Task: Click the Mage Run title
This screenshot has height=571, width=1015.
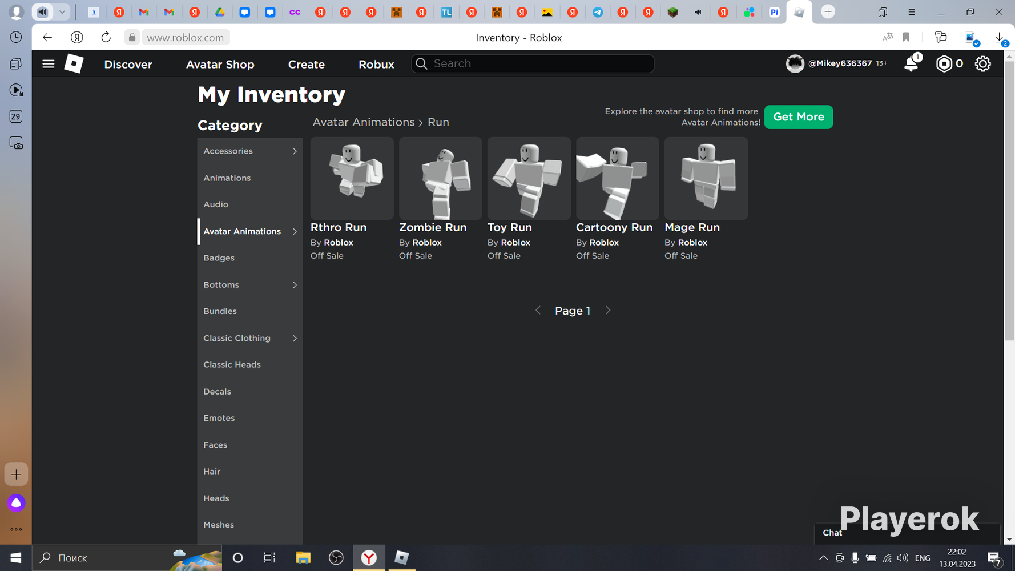Action: click(x=692, y=227)
